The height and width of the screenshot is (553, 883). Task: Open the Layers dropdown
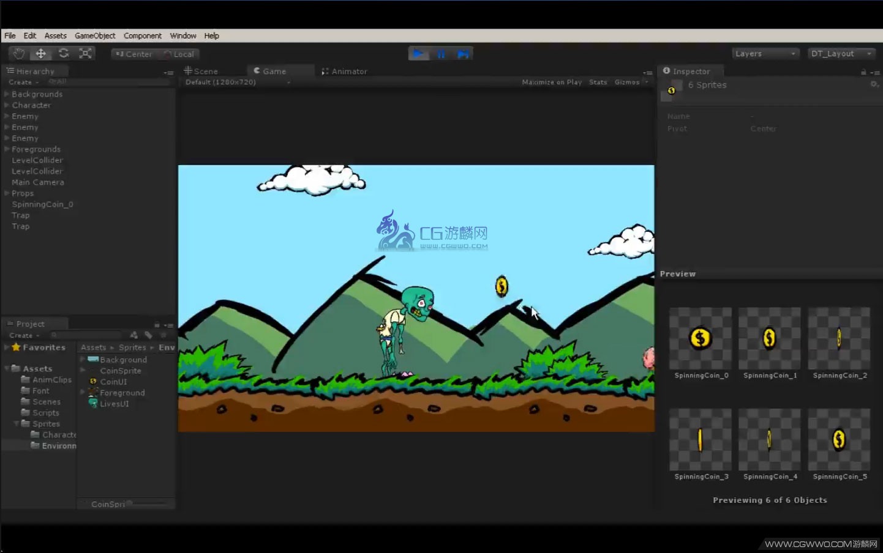[x=765, y=54]
